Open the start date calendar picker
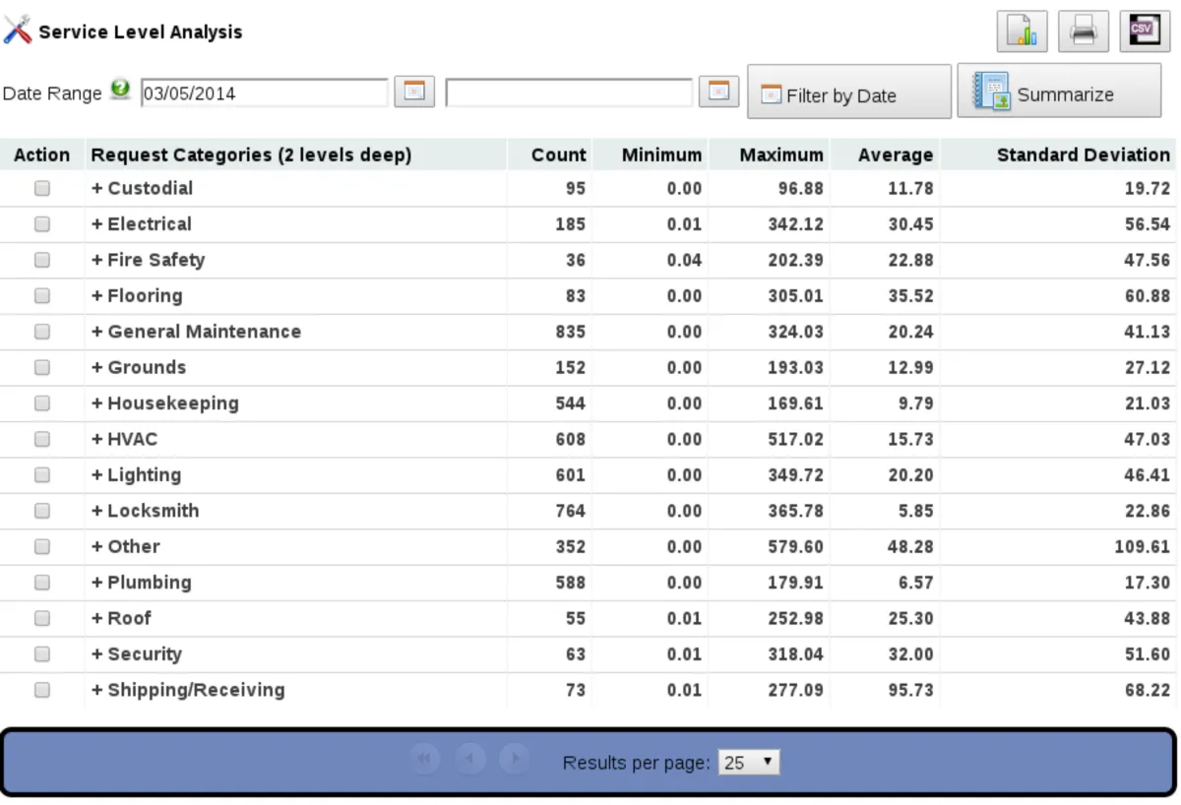1181x805 pixels. click(x=414, y=93)
